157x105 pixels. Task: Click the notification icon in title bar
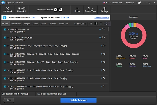(139, 3)
